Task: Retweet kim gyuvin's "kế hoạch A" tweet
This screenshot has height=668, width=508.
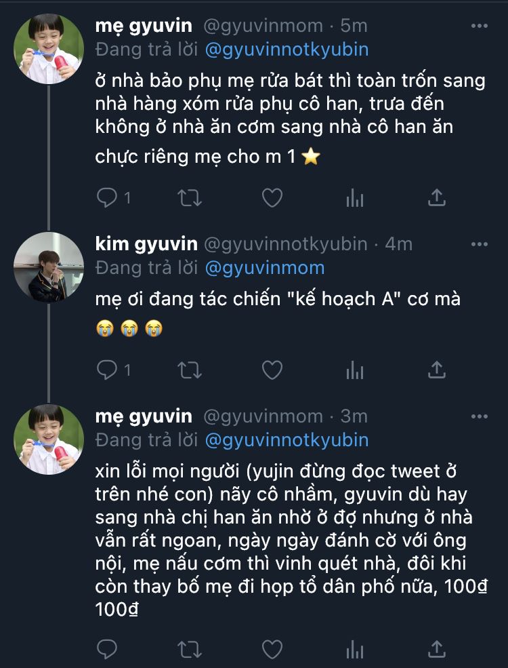Action: (189, 370)
